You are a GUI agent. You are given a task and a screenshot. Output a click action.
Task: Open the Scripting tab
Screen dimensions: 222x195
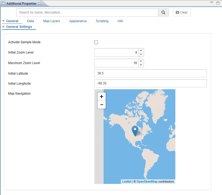(x=102, y=21)
